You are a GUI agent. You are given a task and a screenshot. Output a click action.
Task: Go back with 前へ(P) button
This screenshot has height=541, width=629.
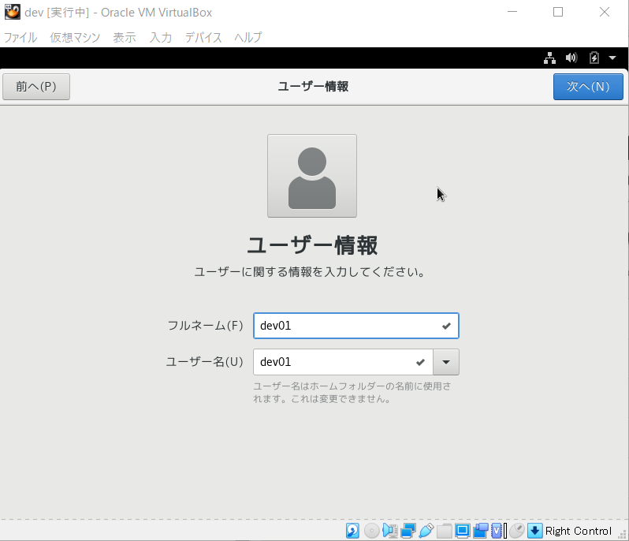(36, 87)
